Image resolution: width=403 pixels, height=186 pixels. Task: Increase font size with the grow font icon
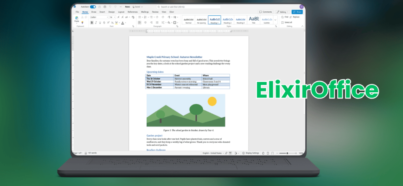[x=118, y=17]
